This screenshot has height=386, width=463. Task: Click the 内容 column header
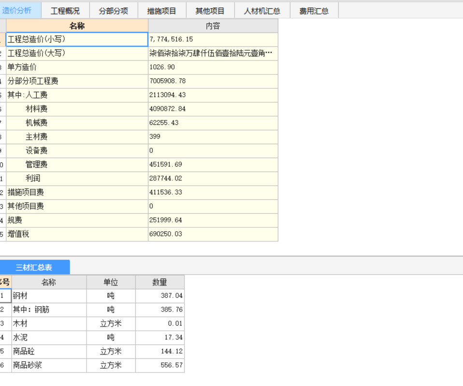click(213, 26)
